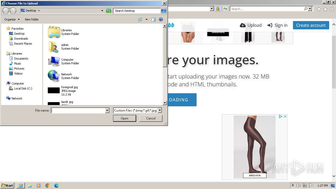Close the Choose File to Upload dialog
This screenshot has height=189, width=336.
pos(164,3)
